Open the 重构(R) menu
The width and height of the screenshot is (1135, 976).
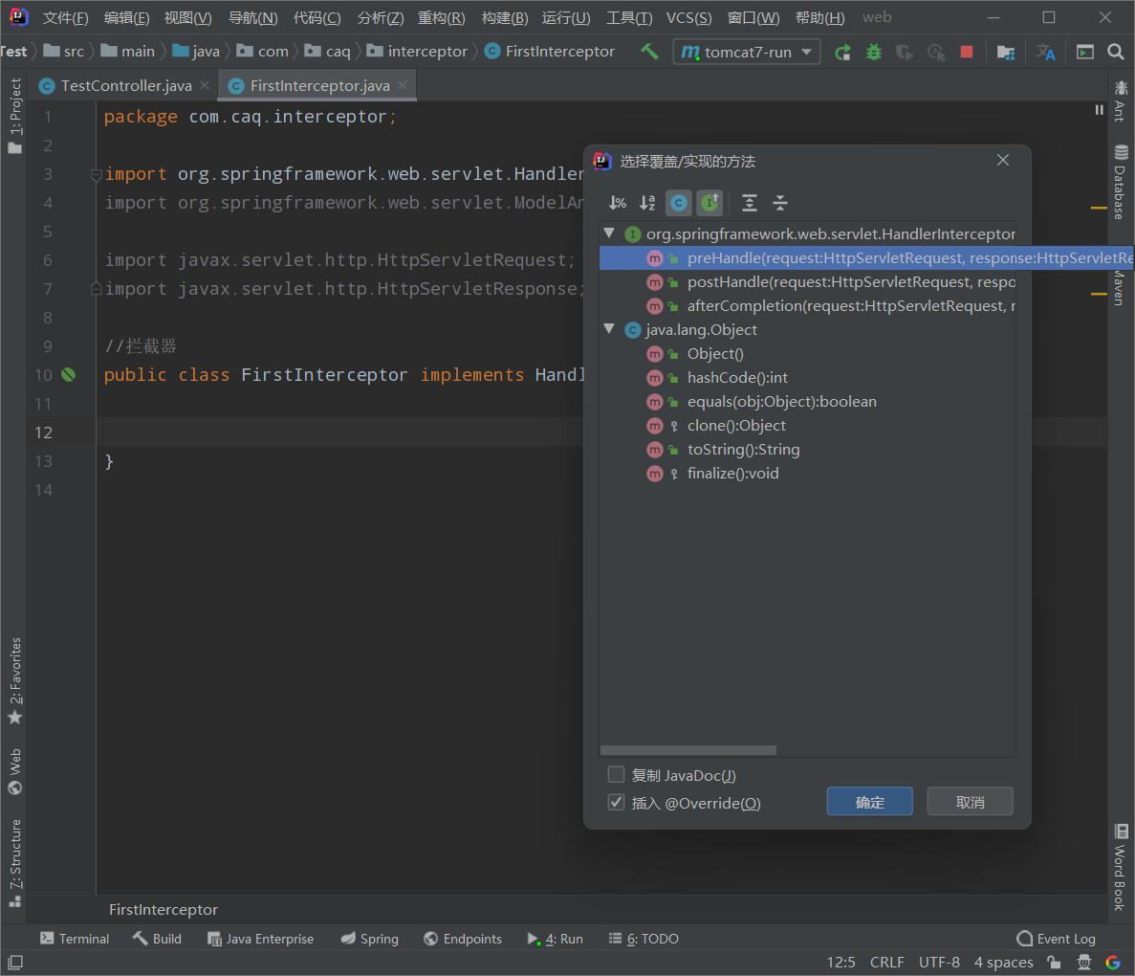[441, 17]
